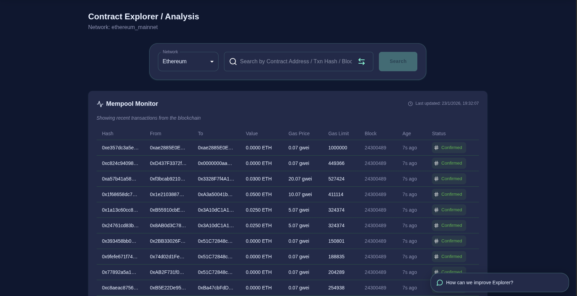Viewport: 577px width, 296px height.
Task: Open the 'How can we improve Explorer?' feedback
Action: 499,283
